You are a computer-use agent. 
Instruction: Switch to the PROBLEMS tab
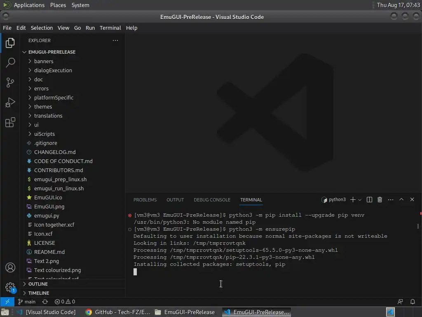[x=145, y=200]
